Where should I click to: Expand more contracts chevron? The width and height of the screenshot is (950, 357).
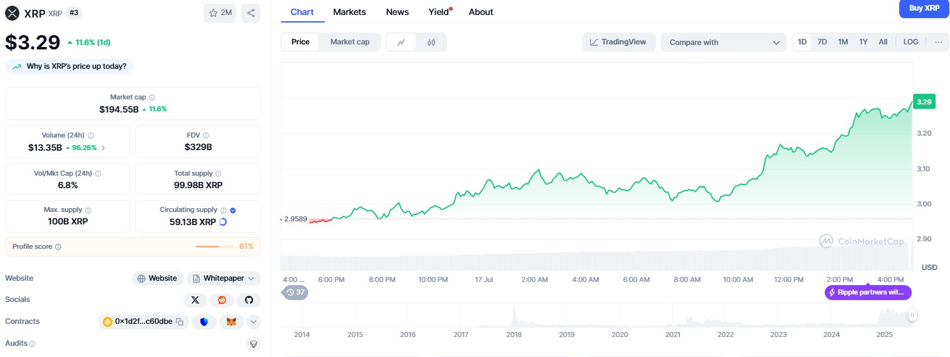254,322
